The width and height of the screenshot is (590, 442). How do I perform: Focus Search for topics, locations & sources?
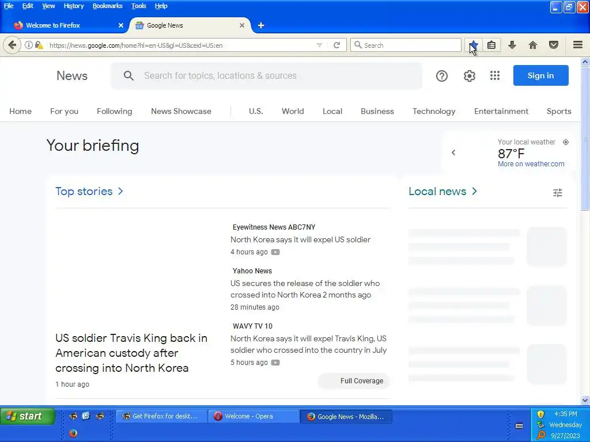[266, 75]
